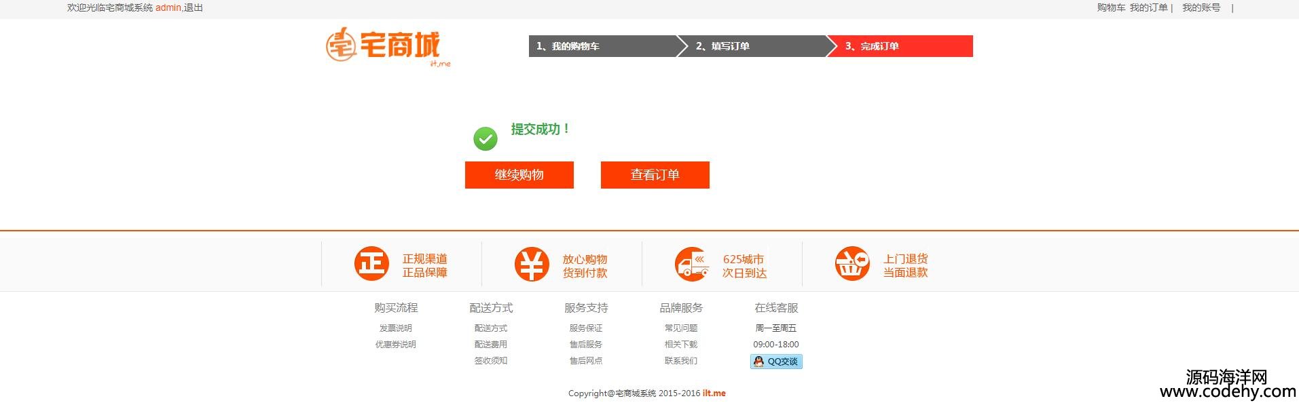The image size is (1299, 405).
Task: Open 相关下载 footer link
Action: click(x=681, y=345)
